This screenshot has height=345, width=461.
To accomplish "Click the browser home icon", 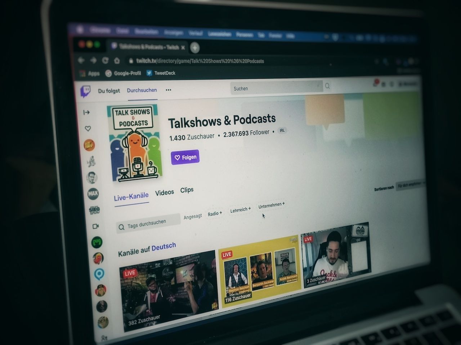I will [117, 61].
